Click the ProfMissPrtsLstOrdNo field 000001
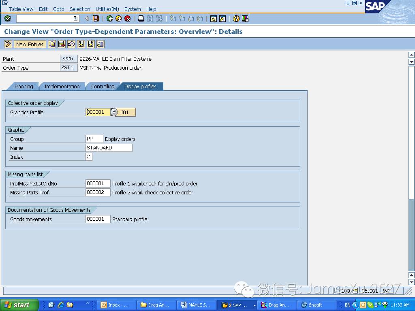This screenshot has width=415, height=311. point(98,183)
